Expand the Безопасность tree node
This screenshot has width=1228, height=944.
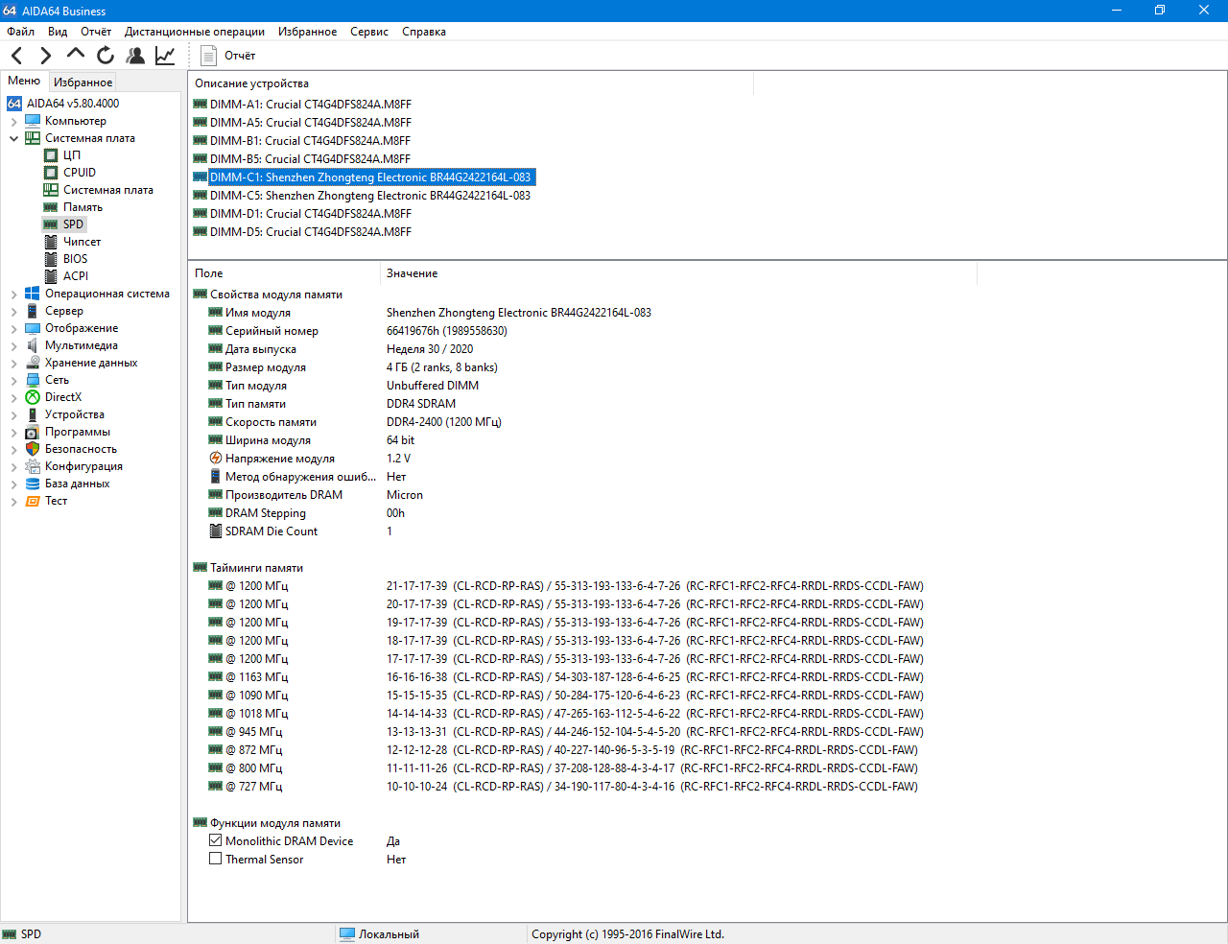coord(13,449)
